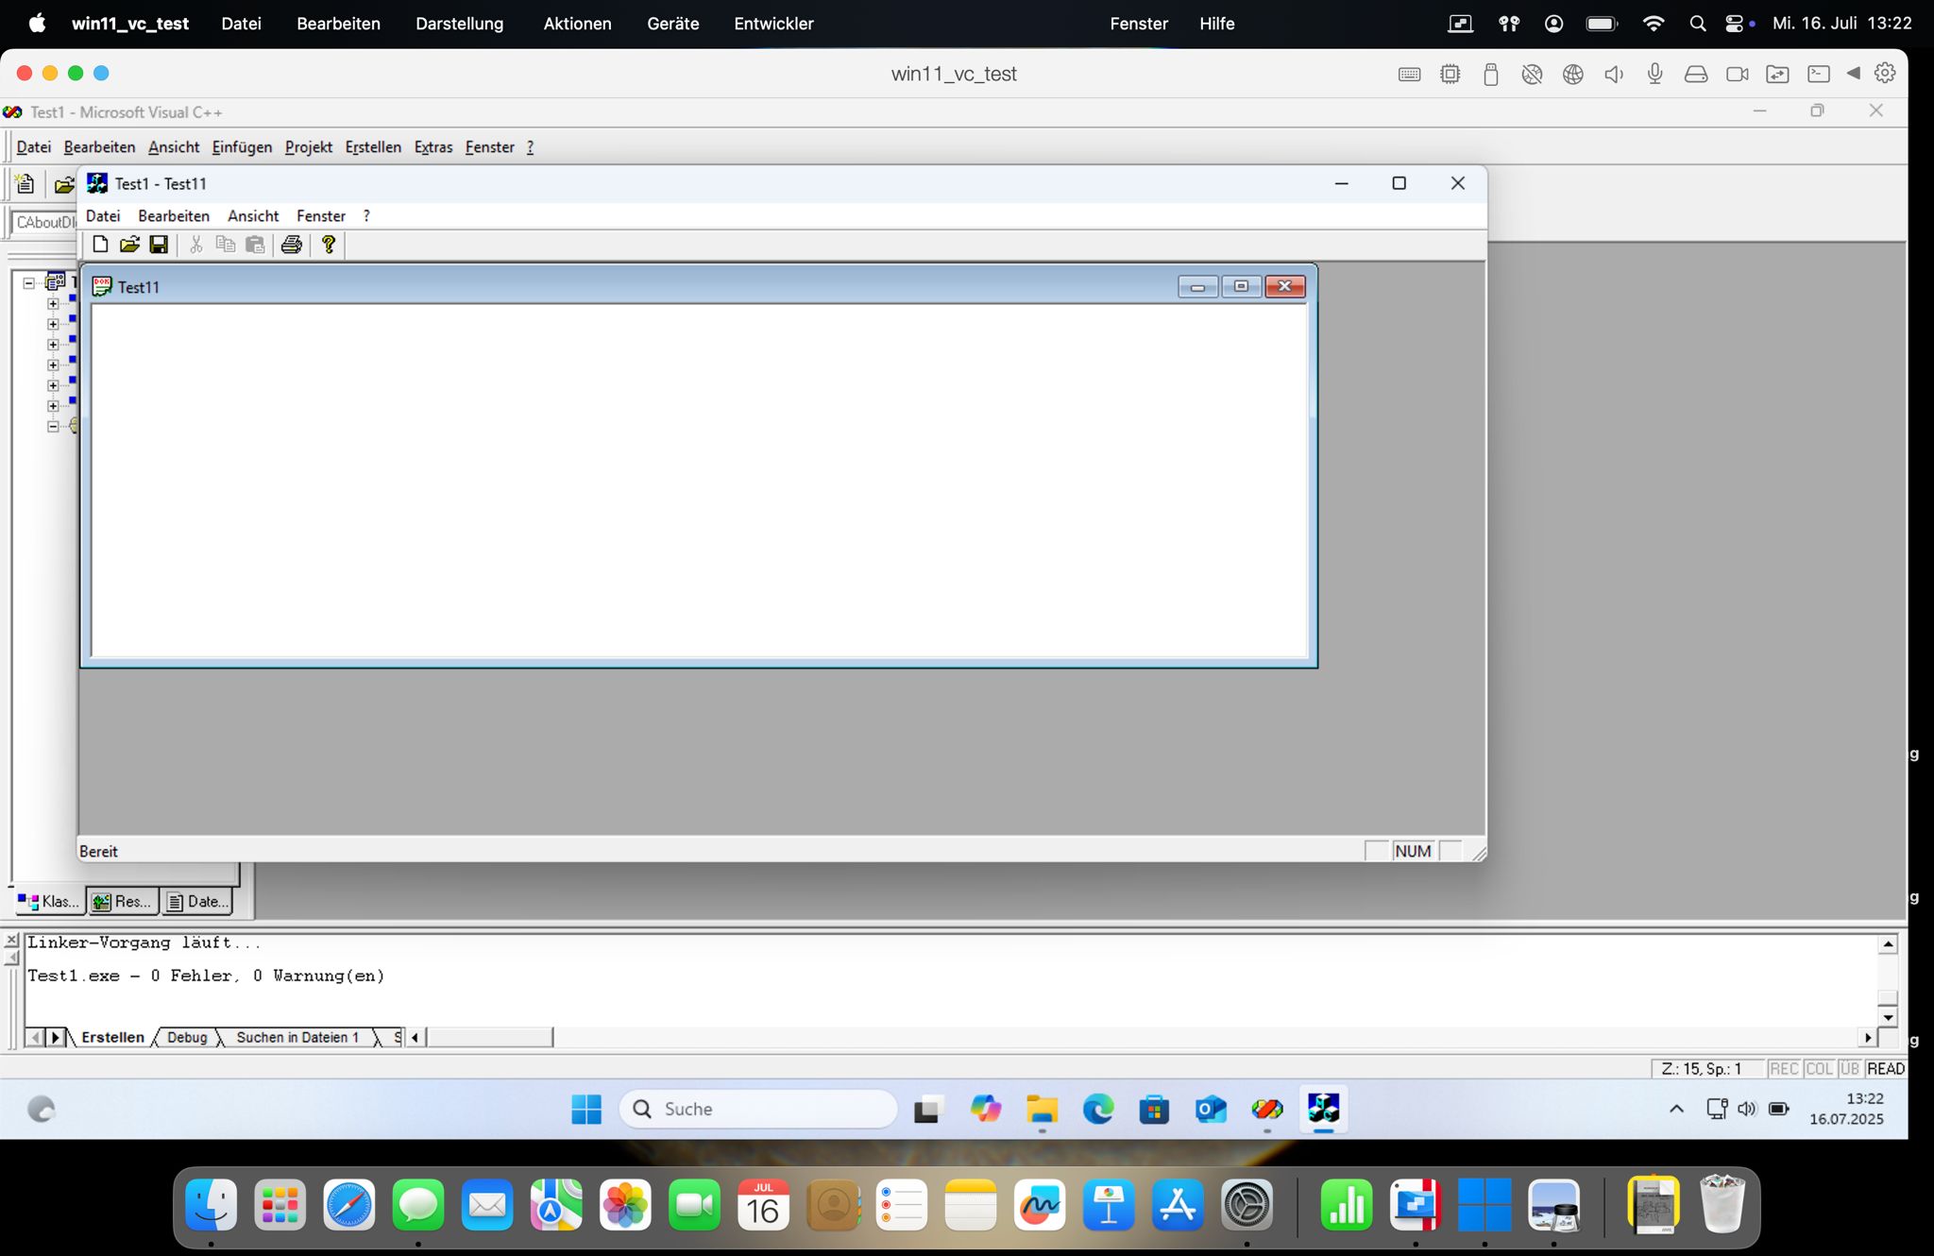
Task: Click the Test11 child window document icon
Action: (x=102, y=286)
